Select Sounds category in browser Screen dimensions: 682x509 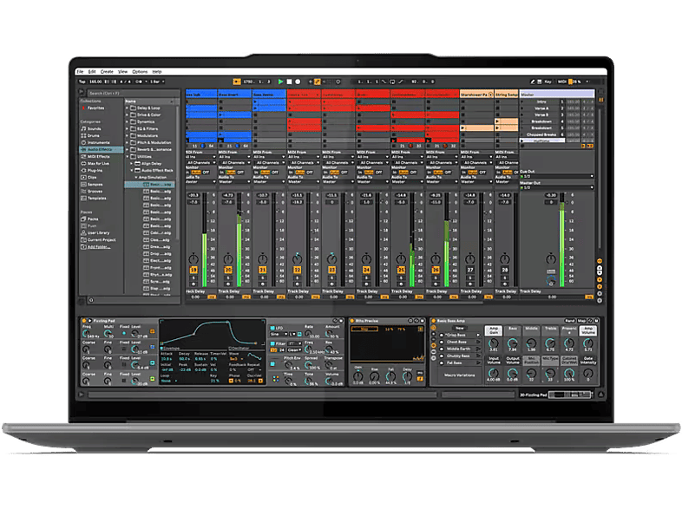(94, 128)
